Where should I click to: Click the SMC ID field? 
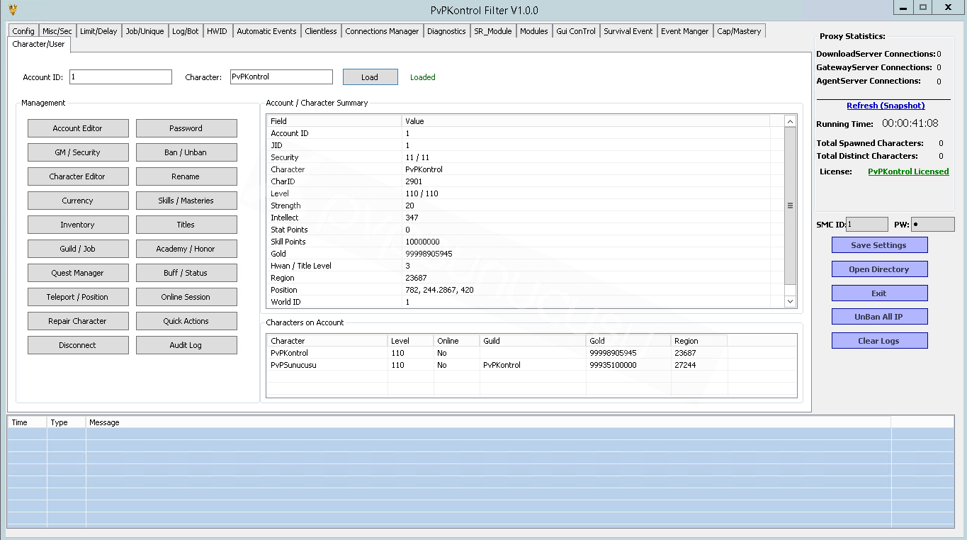(867, 225)
